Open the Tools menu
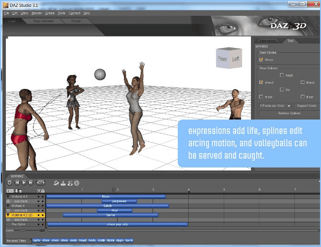This screenshot has height=247, width=321. [61, 13]
